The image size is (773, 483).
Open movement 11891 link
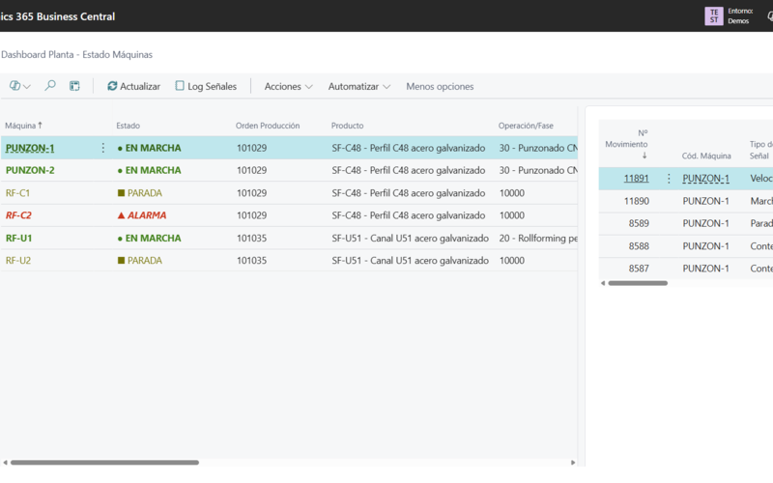click(636, 179)
